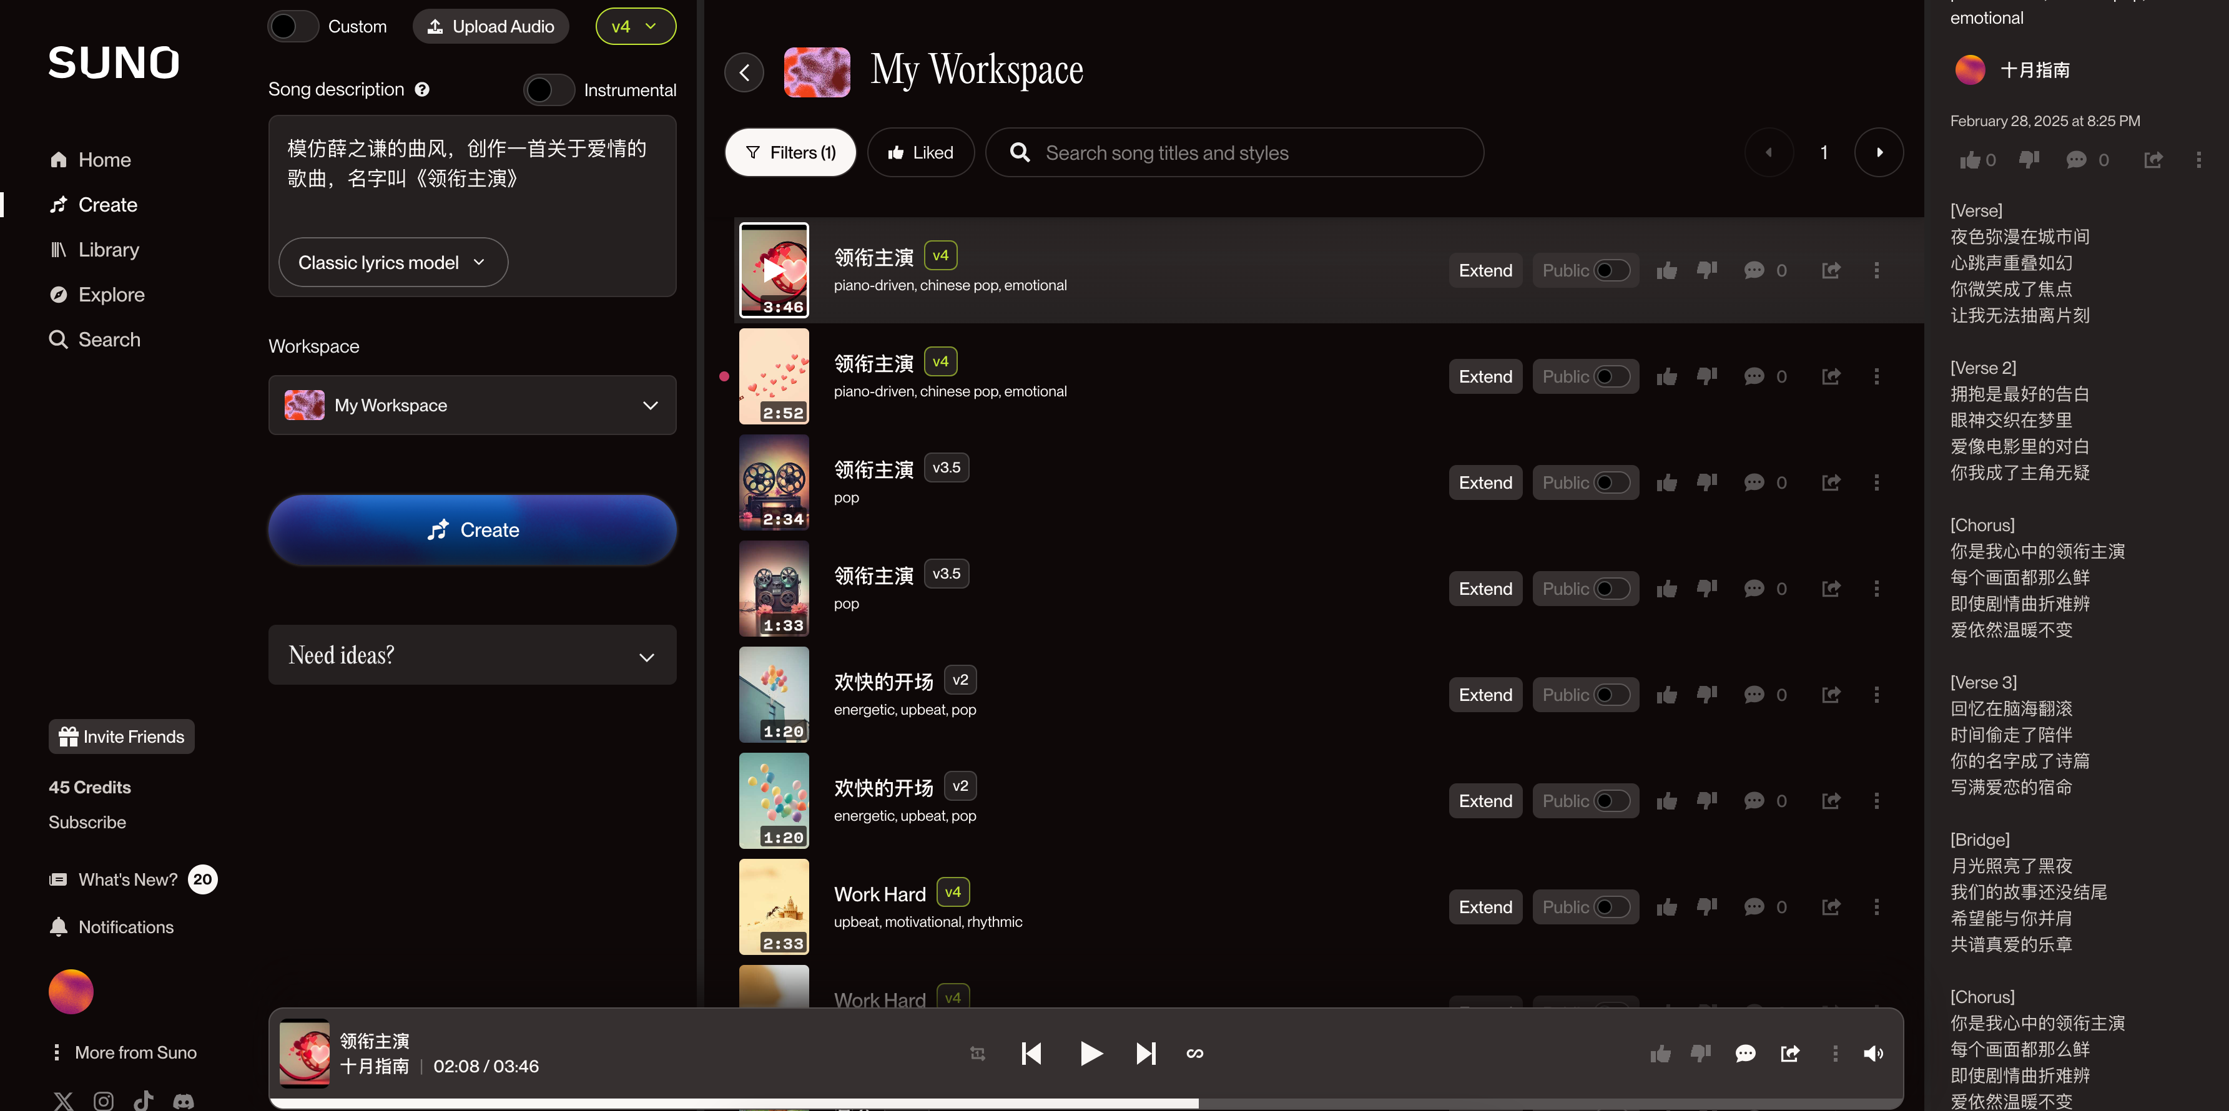Enable the Custom mode toggle
Screen dimensions: 2229x1111
[x=292, y=27]
